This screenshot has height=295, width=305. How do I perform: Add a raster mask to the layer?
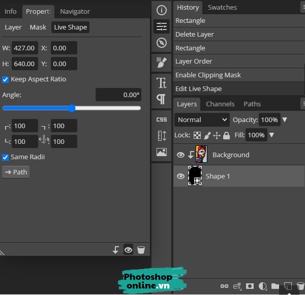coord(250,286)
